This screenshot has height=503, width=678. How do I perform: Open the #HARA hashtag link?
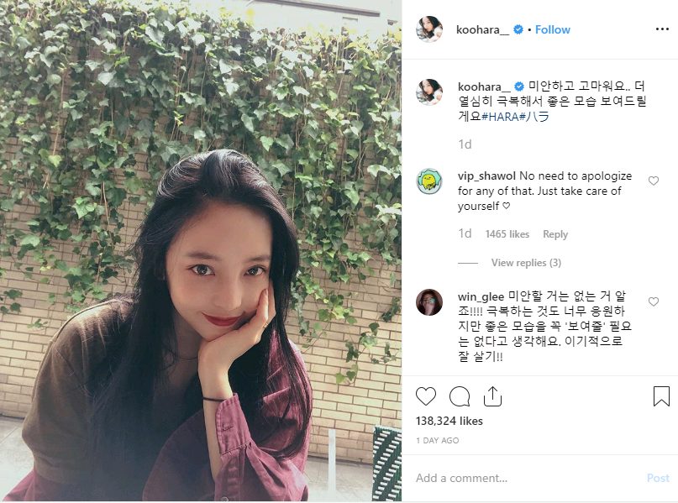(x=500, y=116)
